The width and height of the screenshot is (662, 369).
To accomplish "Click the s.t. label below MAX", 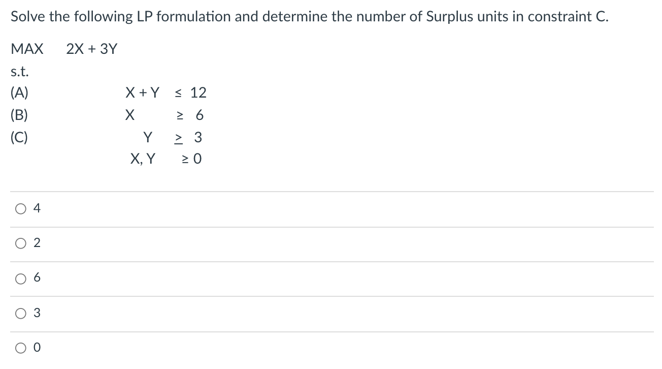I will point(18,71).
